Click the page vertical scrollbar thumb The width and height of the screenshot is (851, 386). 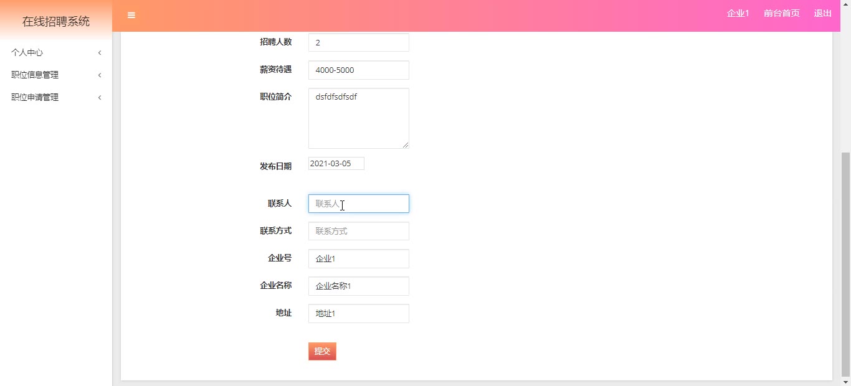tap(845, 263)
